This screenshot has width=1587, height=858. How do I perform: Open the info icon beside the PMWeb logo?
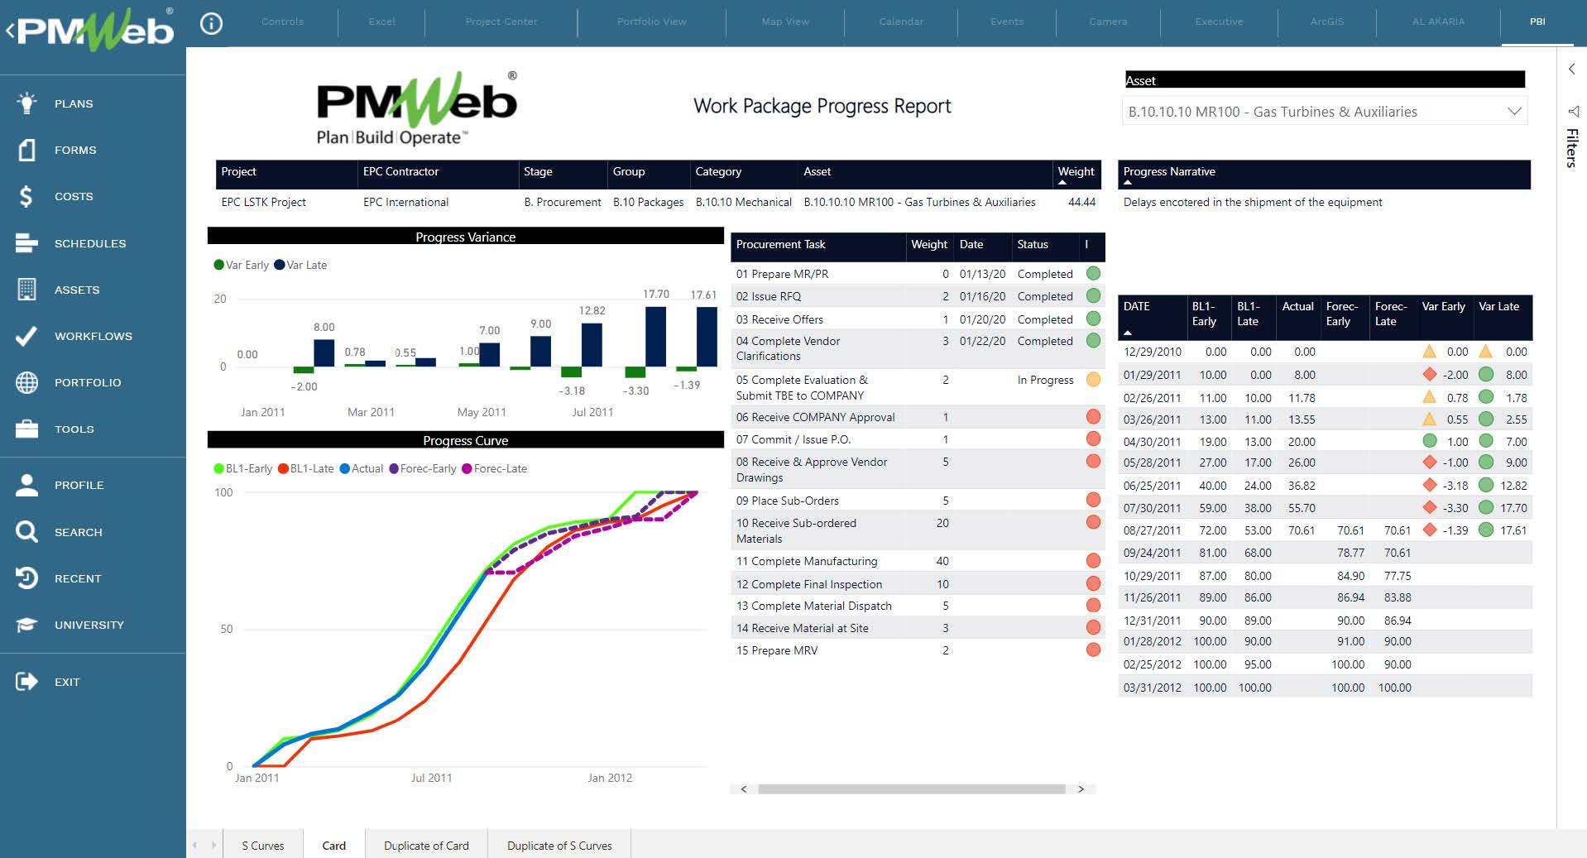tap(212, 24)
